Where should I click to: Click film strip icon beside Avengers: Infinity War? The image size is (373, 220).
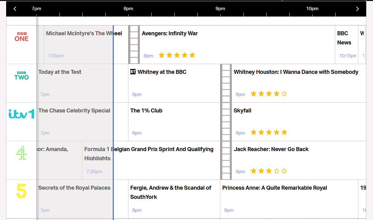[x=134, y=45]
